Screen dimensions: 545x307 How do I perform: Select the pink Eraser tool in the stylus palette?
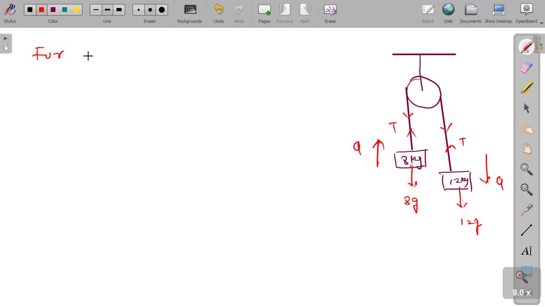pos(526,67)
